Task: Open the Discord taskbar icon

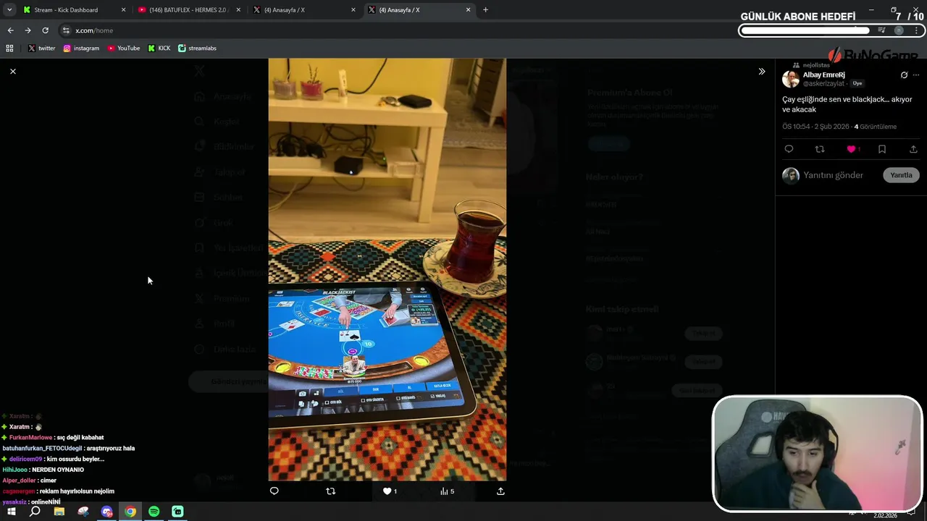Action: (x=107, y=512)
